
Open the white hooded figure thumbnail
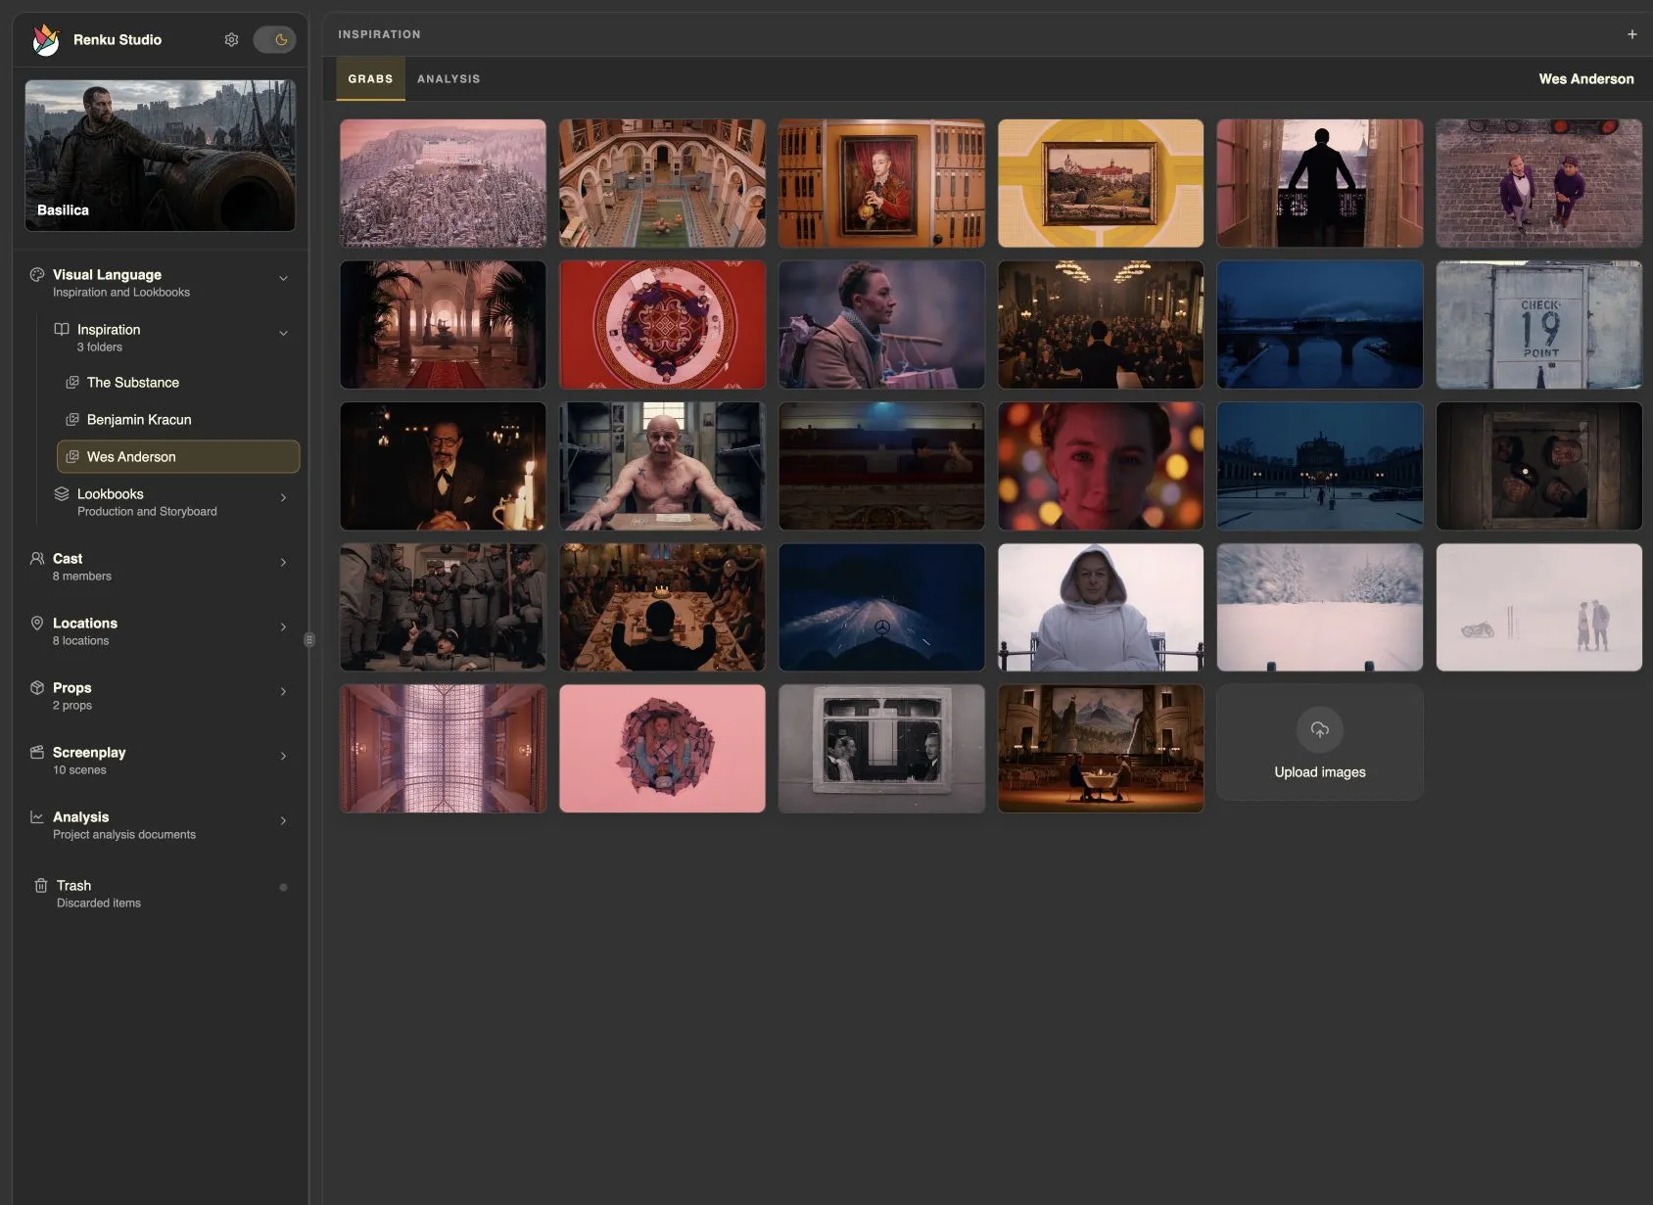(x=1101, y=608)
